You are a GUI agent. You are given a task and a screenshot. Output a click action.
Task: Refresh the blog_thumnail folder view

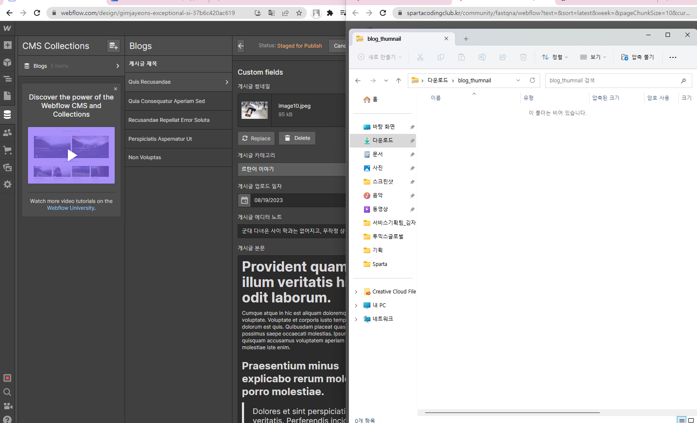click(x=532, y=80)
